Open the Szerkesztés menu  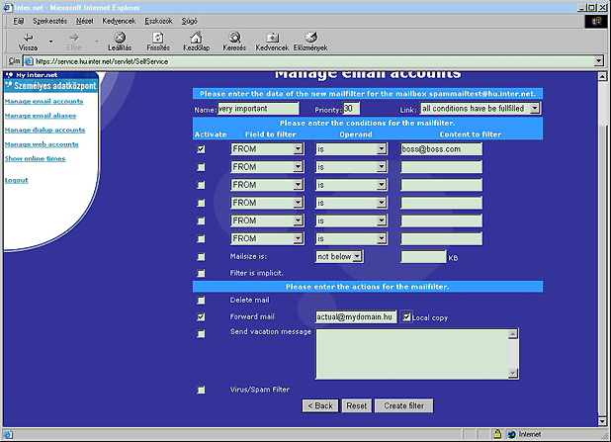pos(49,21)
